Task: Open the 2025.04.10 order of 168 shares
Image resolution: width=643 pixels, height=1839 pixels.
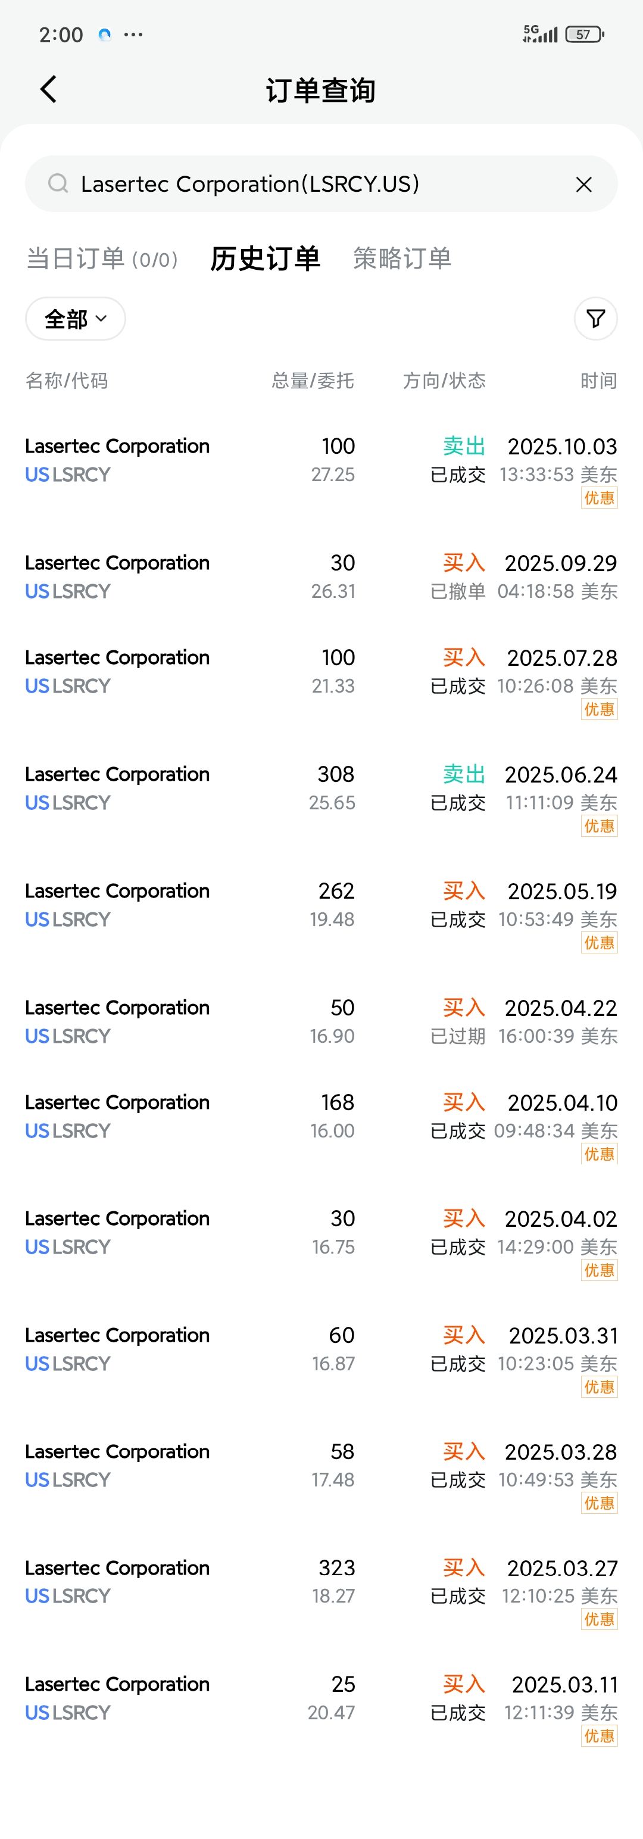Action: (x=321, y=1127)
